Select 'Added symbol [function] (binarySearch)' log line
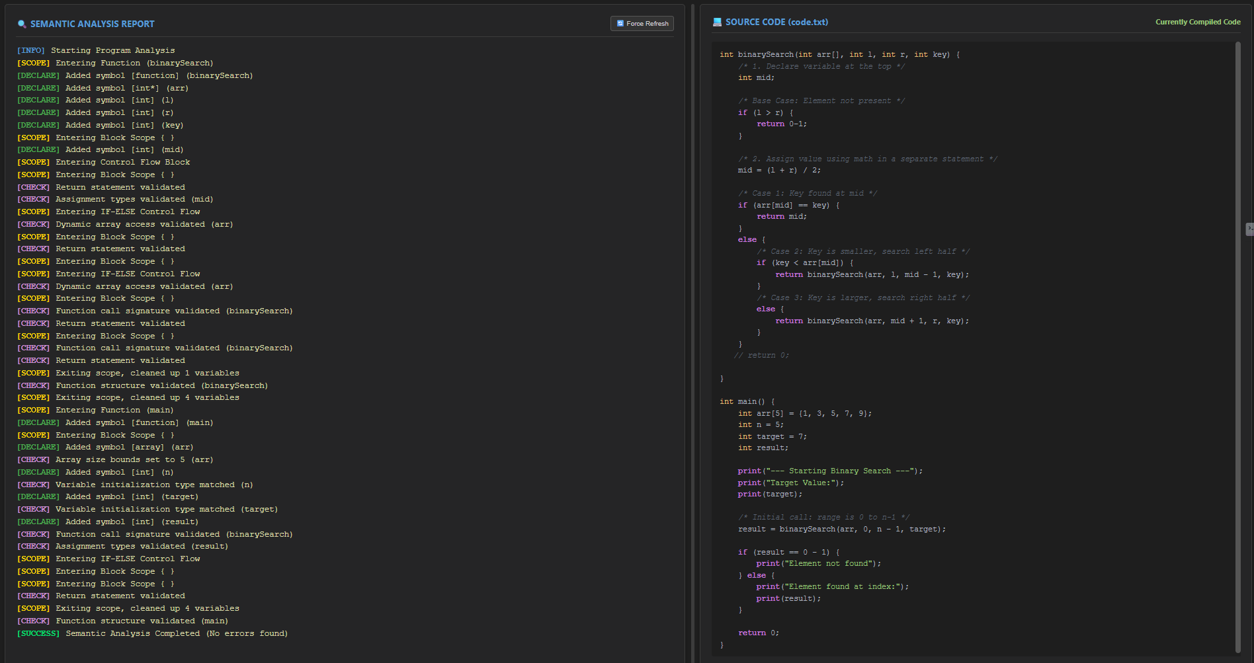 pyautogui.click(x=135, y=75)
